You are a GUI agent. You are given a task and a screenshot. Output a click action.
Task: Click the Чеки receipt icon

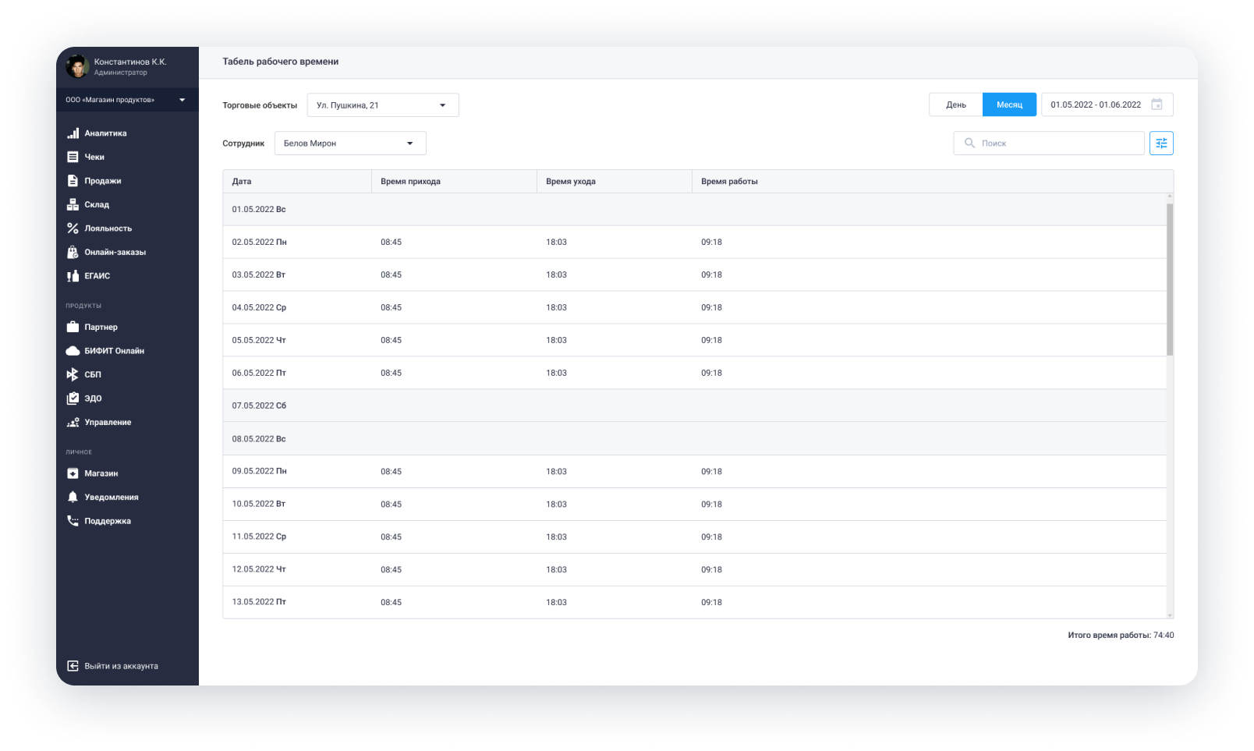tap(73, 157)
